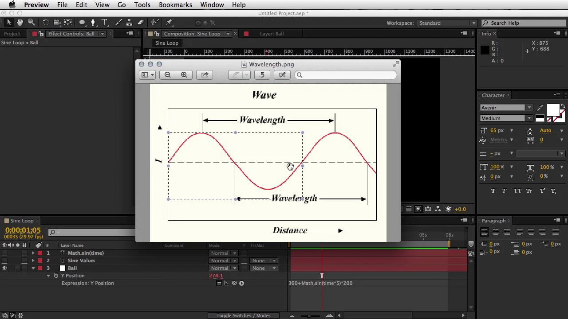Open the expression language menu play icon
The width and height of the screenshot is (568, 319).
click(x=241, y=283)
